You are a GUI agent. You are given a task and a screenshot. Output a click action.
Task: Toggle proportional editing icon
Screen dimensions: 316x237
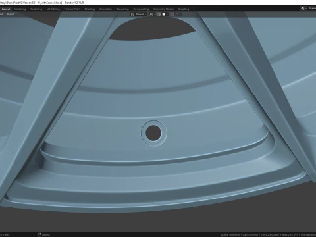click(x=172, y=14)
